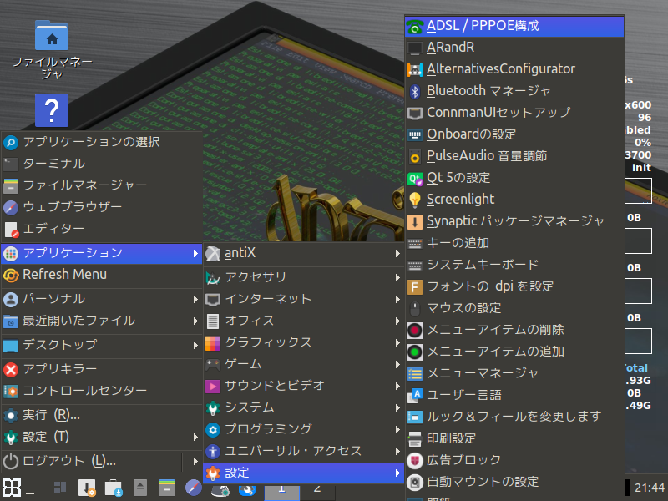This screenshot has width=668, height=501.
Task: Open 最近開いたファイル submenu
Action: click(102, 321)
